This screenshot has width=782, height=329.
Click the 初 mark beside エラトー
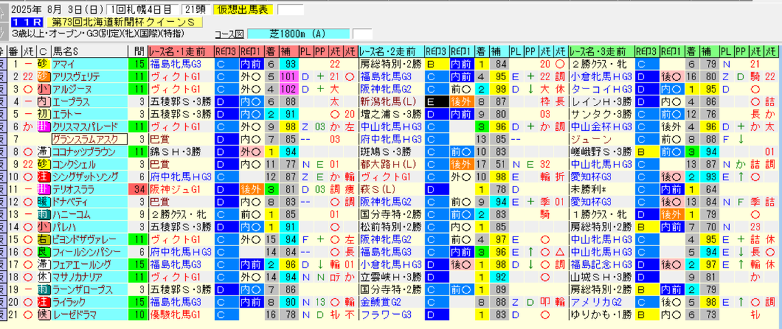click(x=43, y=114)
